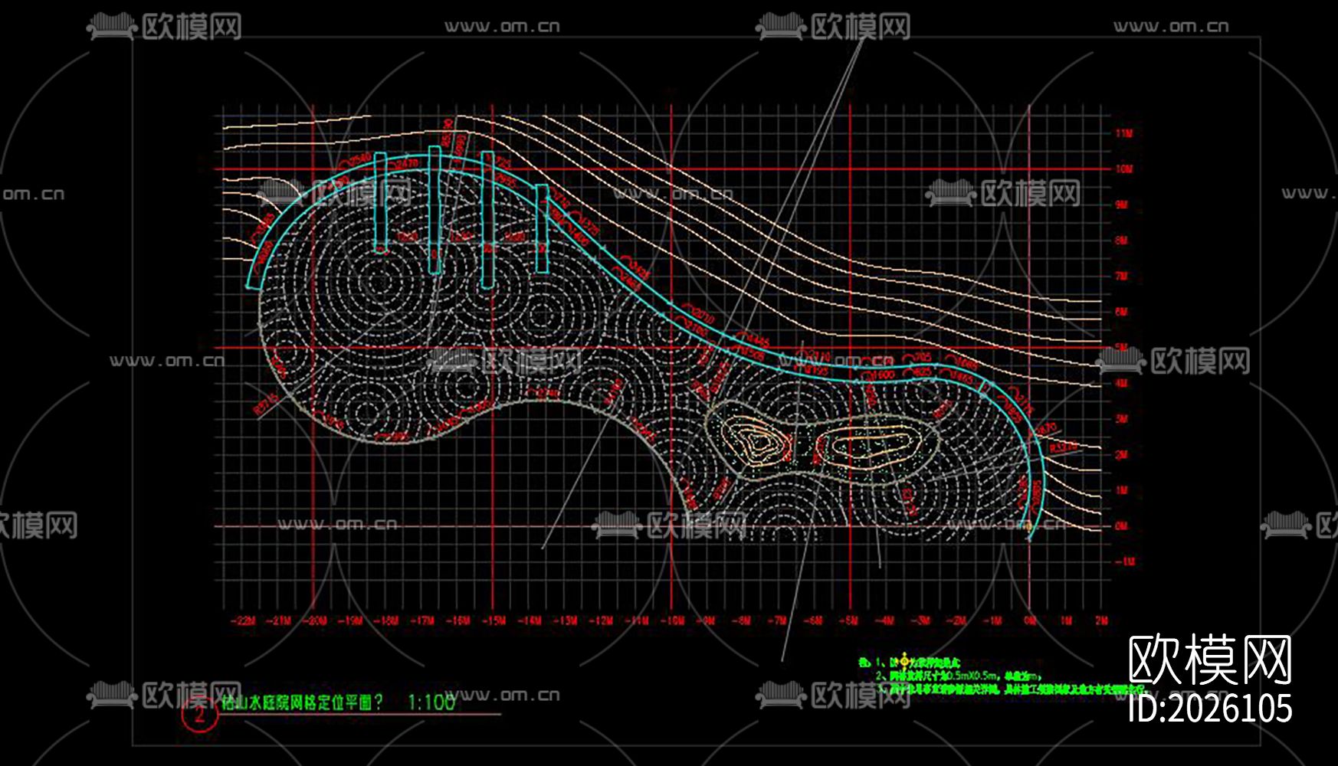Click the 10M label on vertical axis
This screenshot has height=766, width=1338.
(x=1124, y=169)
